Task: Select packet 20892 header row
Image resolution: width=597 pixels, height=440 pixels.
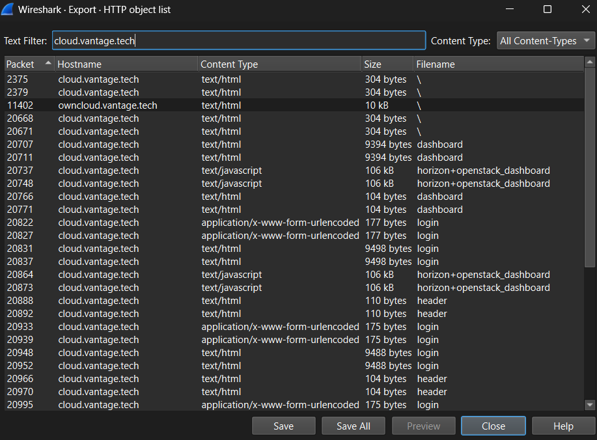Action: pos(294,314)
